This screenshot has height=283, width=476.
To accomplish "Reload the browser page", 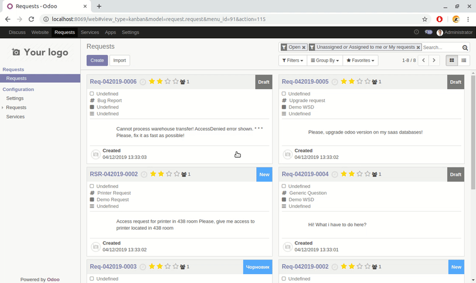I will point(31,19).
